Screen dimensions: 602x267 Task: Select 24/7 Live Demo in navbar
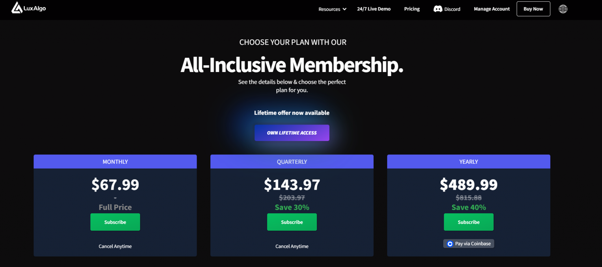click(x=374, y=9)
